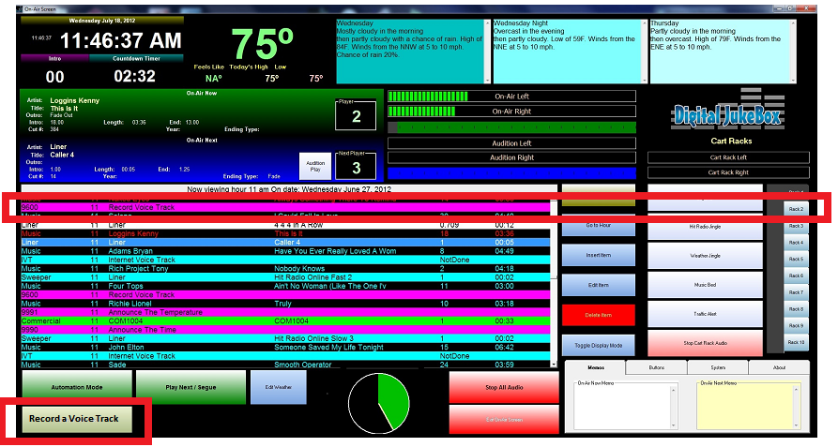Play the Weather Jingle cart
Screen dimensions: 838x447
(707, 255)
